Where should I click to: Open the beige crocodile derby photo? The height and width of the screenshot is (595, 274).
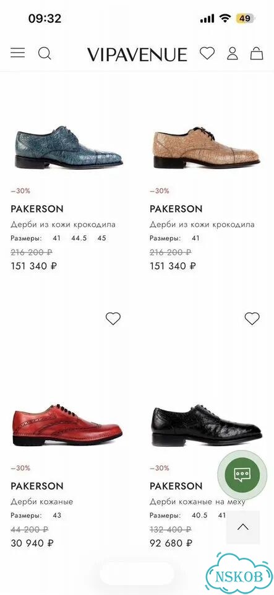coord(206,148)
